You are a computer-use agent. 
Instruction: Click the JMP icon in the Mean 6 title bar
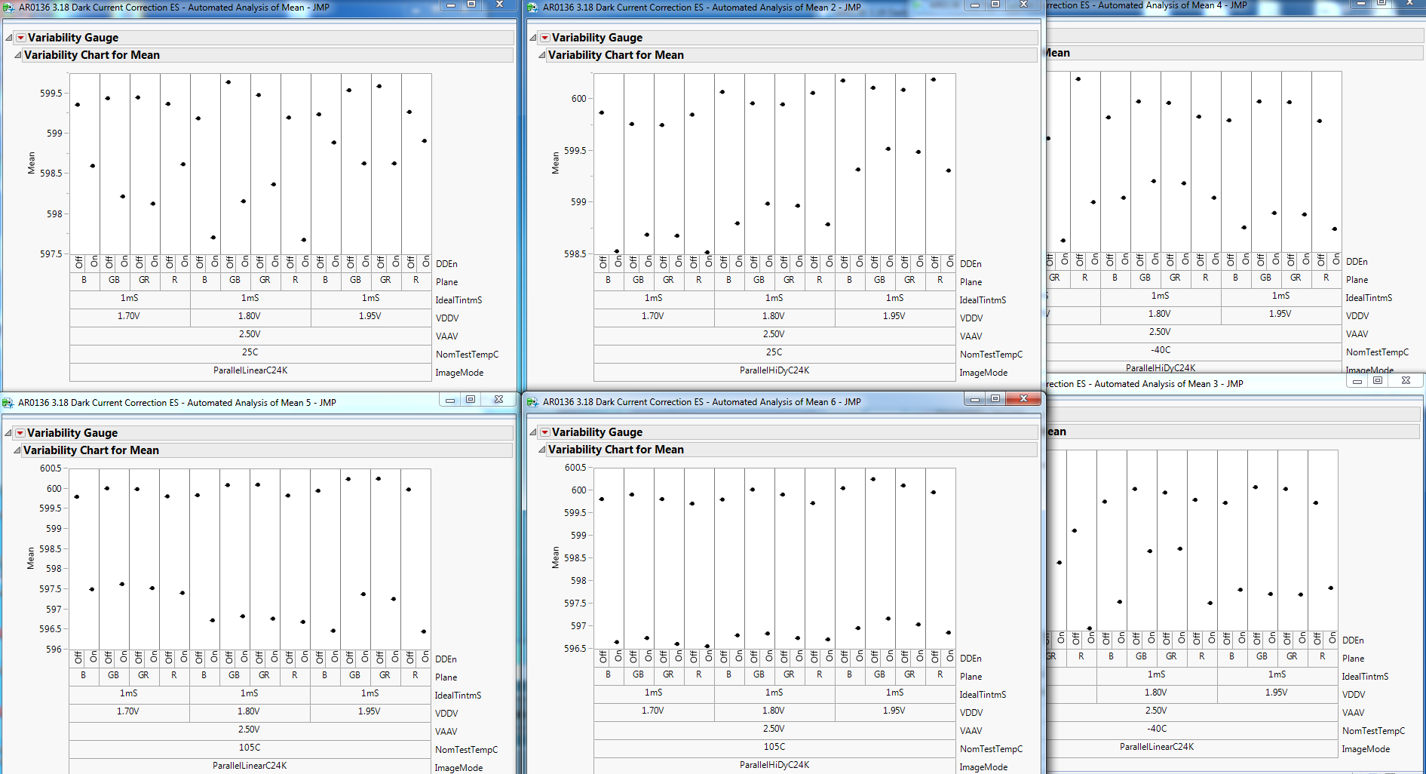coord(532,401)
